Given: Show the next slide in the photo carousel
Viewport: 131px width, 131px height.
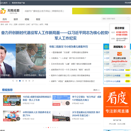Looking at the screenshot, I should tap(33, 81).
